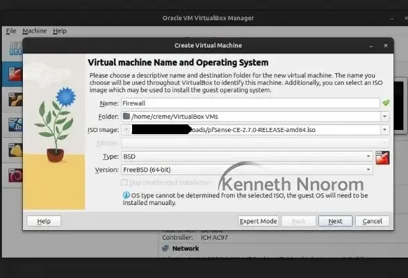This screenshot has width=408, height=278.
Task: Click the BSD OS type icon
Action: click(x=382, y=158)
